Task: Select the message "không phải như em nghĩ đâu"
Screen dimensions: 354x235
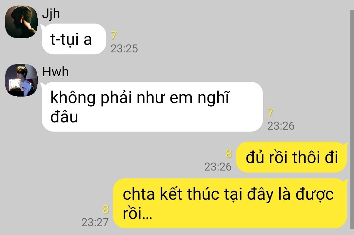Action: (x=152, y=107)
